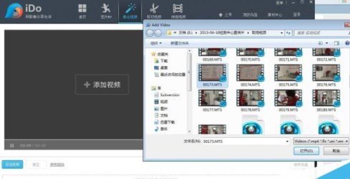Open the scissors cut video tool
The height and width of the screenshot is (179, 350).
coord(154,11)
